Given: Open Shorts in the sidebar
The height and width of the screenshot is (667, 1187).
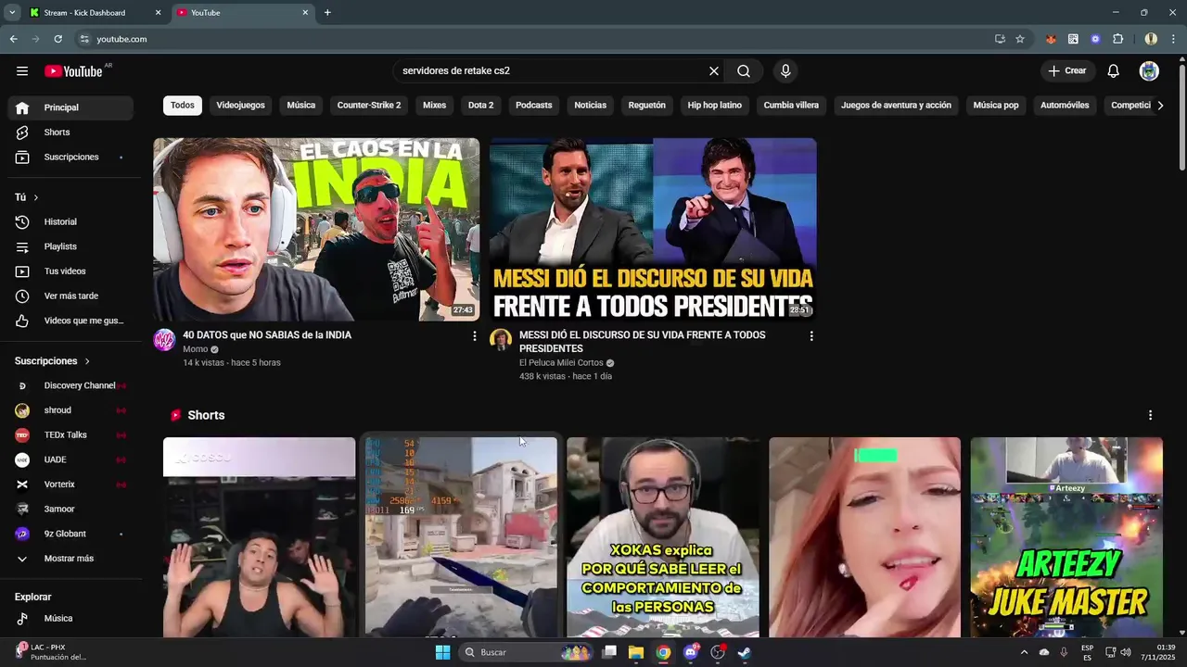Looking at the screenshot, I should [x=70, y=132].
